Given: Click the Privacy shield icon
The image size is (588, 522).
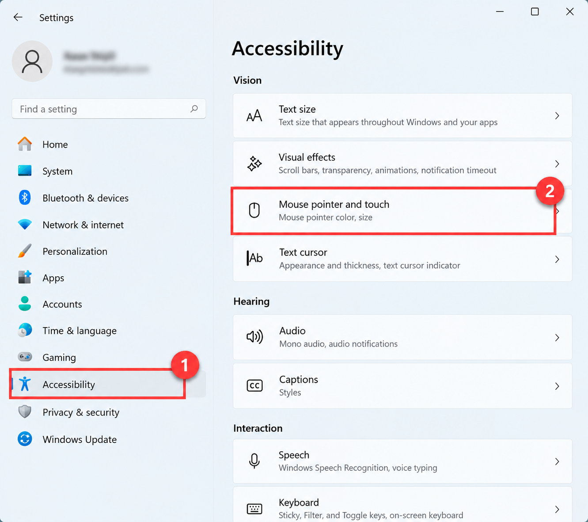Looking at the screenshot, I should pos(25,412).
